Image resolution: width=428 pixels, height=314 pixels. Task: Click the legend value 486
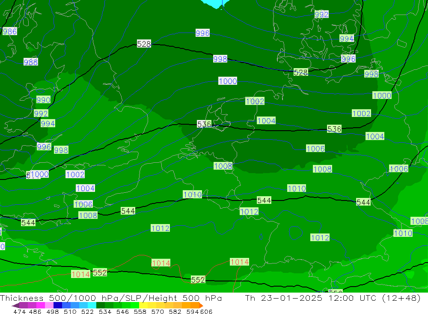tap(35, 311)
